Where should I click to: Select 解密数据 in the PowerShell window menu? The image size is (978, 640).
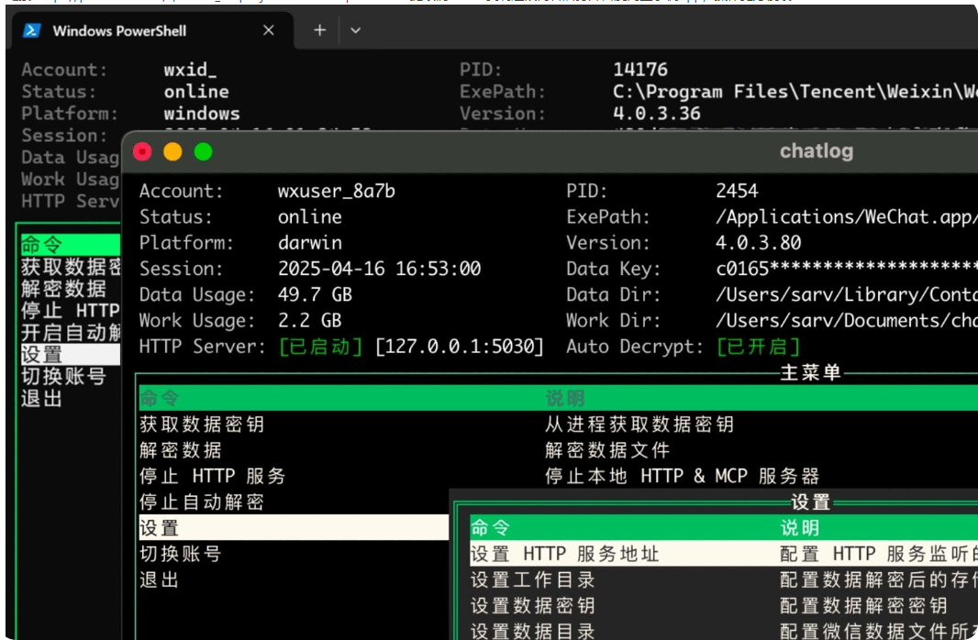coord(63,289)
